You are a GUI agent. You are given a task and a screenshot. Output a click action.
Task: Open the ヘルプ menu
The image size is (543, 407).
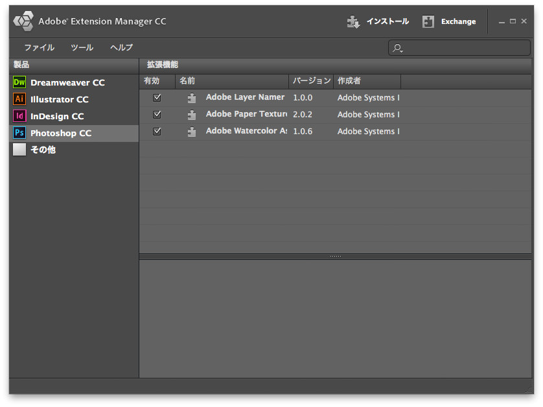122,47
